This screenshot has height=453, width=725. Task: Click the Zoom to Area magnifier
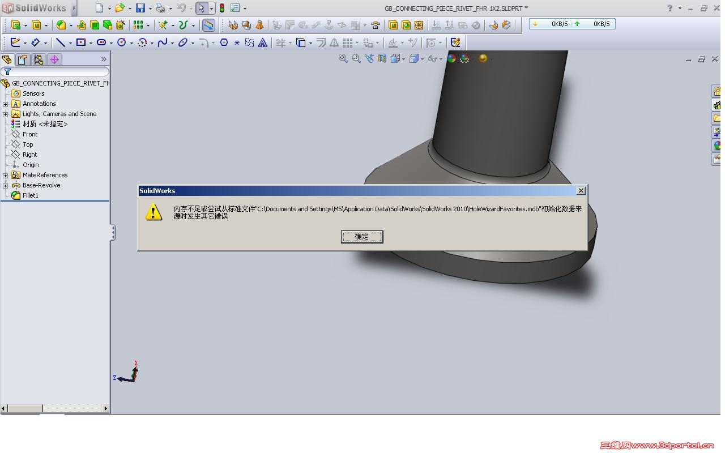coord(356,58)
